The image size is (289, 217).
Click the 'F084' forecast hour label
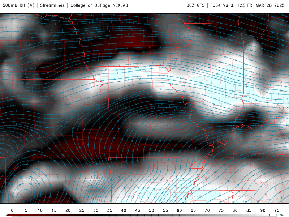tap(215, 5)
